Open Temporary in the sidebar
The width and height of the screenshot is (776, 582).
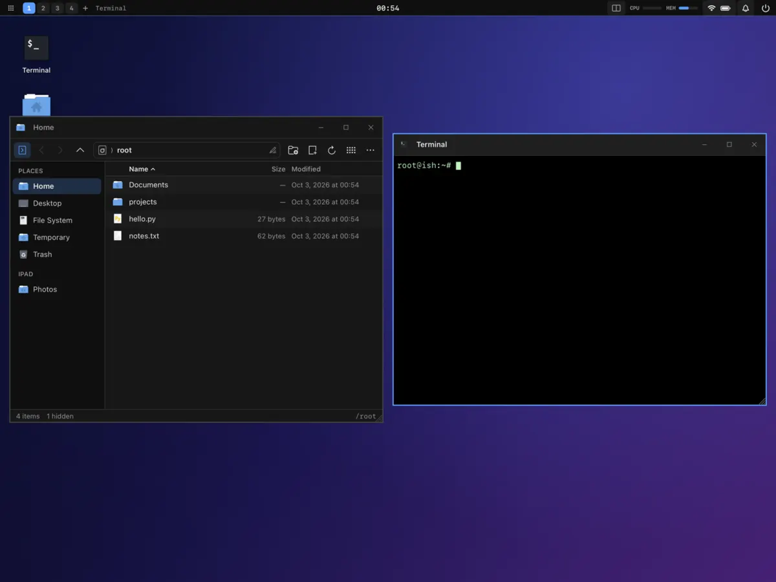point(57,237)
